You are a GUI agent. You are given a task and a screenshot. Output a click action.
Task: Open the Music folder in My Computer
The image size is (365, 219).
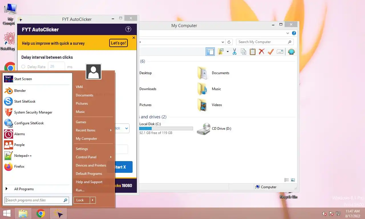pos(210,89)
